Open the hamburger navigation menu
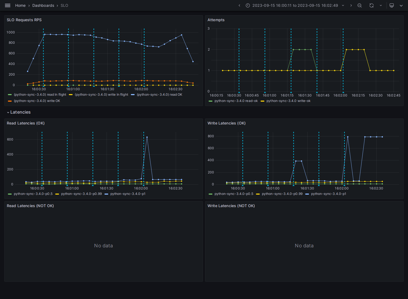 (8, 5)
